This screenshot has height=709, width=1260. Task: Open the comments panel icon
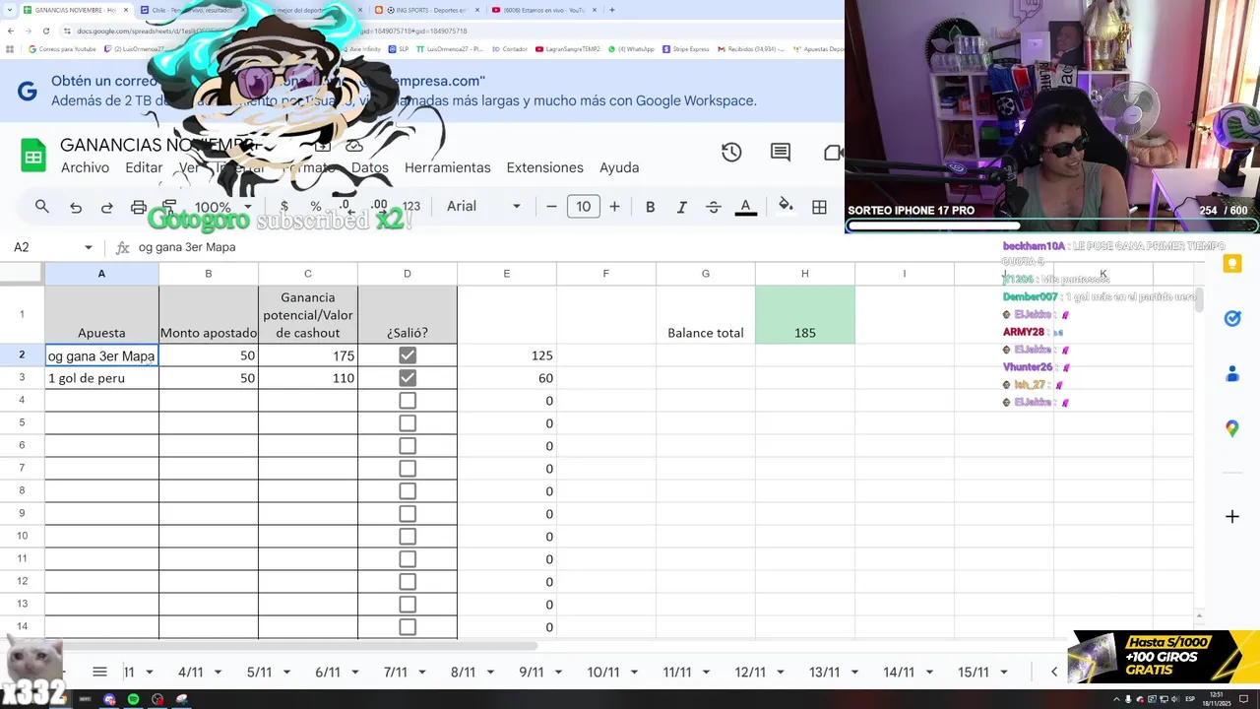(x=781, y=152)
